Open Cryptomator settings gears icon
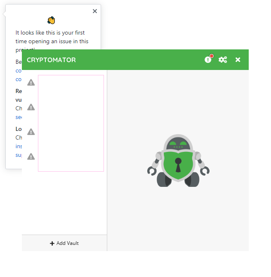The image size is (271, 277). [x=223, y=60]
